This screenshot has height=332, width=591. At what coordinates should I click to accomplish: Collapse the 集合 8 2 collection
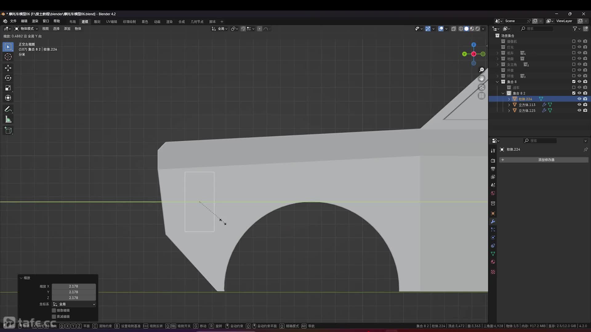click(503, 93)
